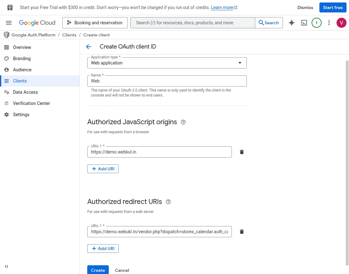
Task: Open help for Authorized JavaScript origins
Action: tap(183, 122)
